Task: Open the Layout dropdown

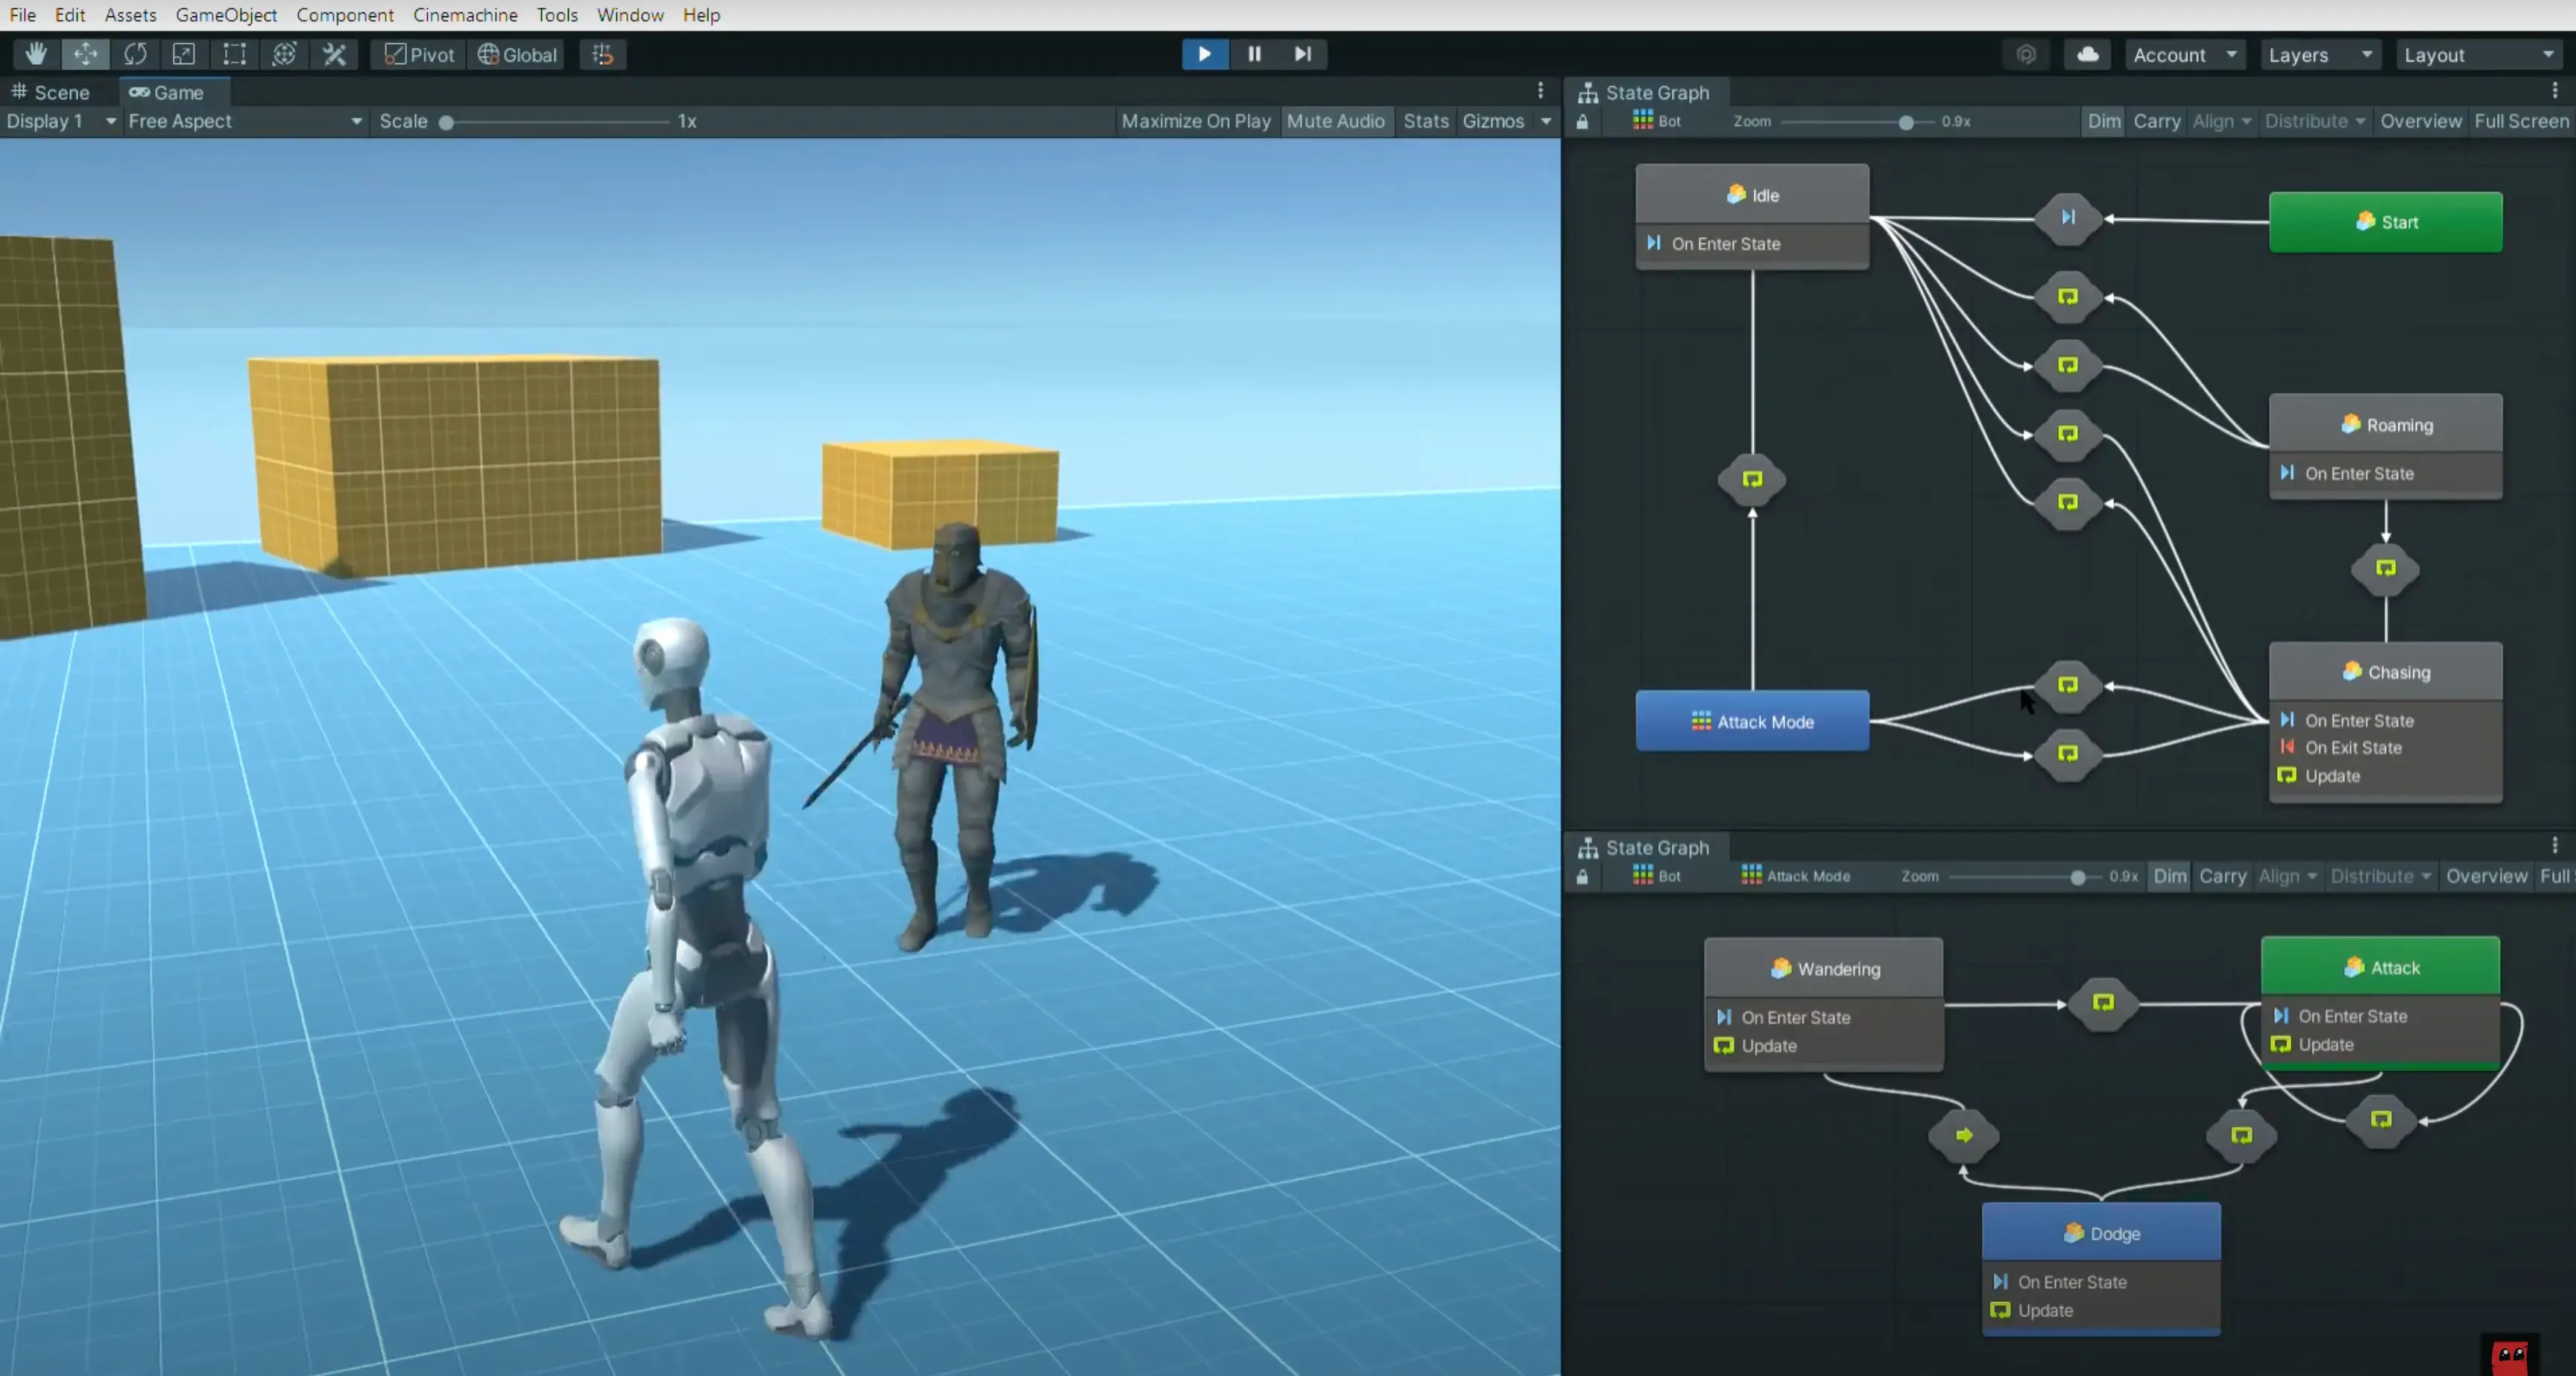Action: pos(2478,55)
